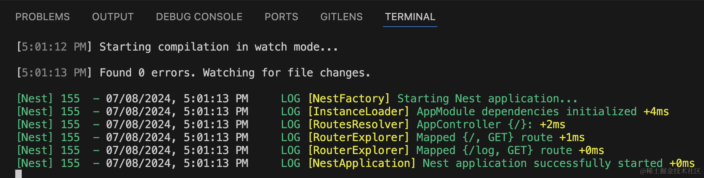Click the [5:01:12 PM] timestamp
This screenshot has height=178, width=704.
point(54,47)
